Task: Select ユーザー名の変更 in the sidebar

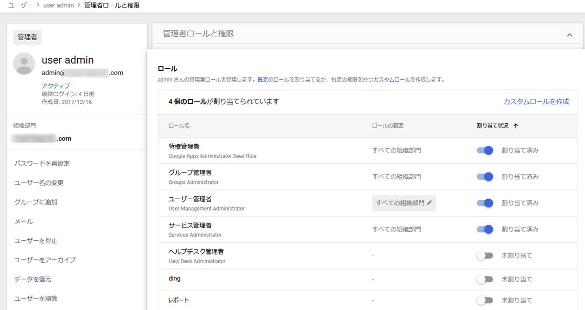Action: point(39,183)
